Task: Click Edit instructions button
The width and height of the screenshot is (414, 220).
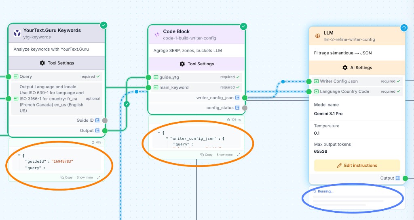Action: (357, 166)
